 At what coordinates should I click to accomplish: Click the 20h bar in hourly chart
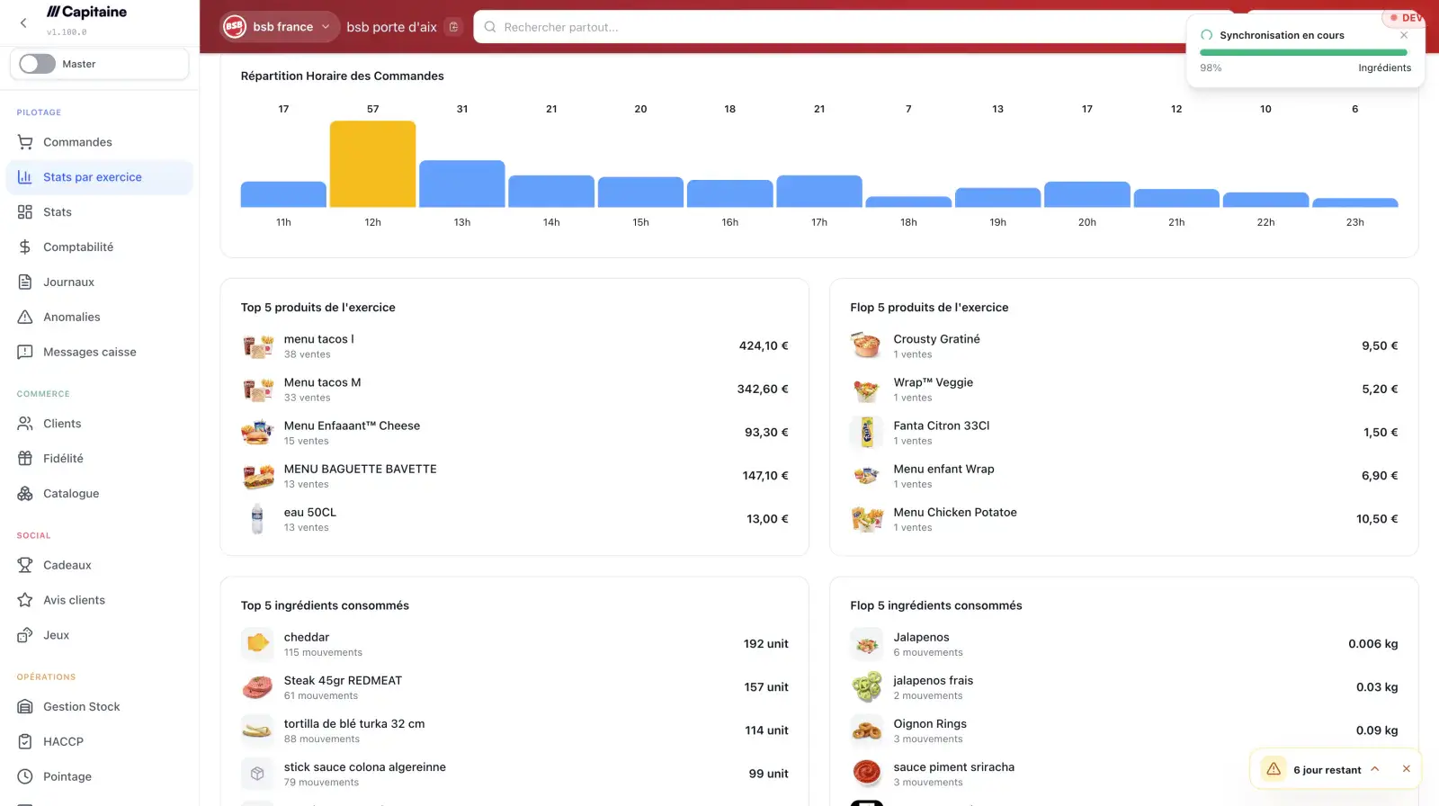[x=1087, y=194]
